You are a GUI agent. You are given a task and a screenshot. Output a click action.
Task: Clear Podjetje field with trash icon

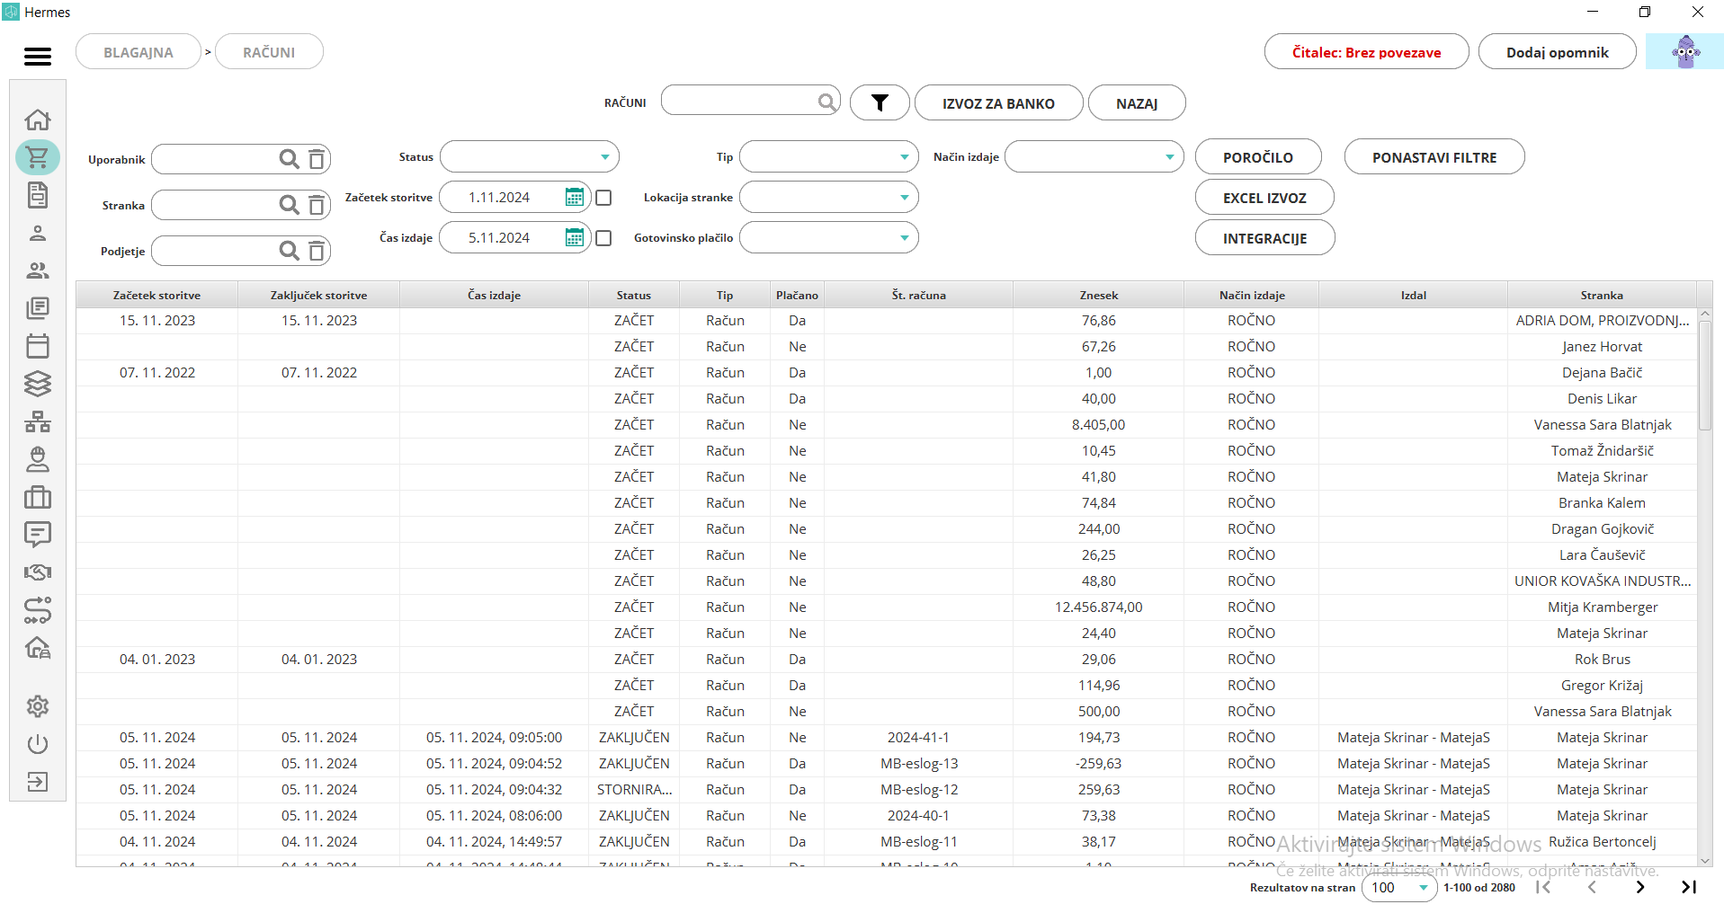317,251
